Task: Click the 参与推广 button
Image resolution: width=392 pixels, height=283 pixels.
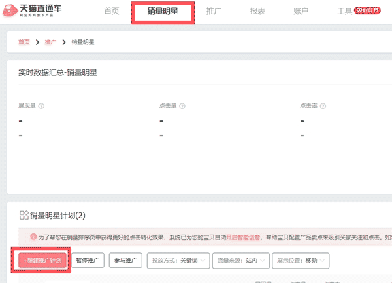Action: tap(125, 260)
